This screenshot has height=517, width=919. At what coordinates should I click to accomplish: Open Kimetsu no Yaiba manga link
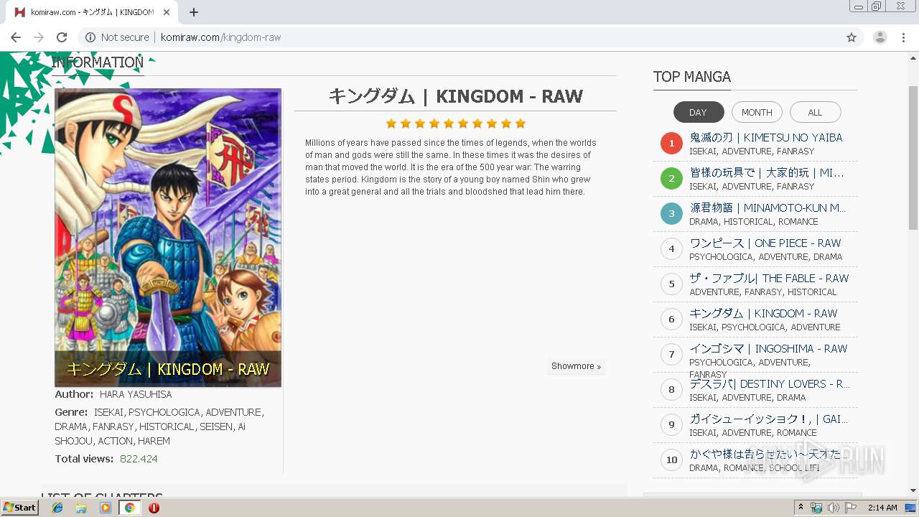click(x=766, y=137)
